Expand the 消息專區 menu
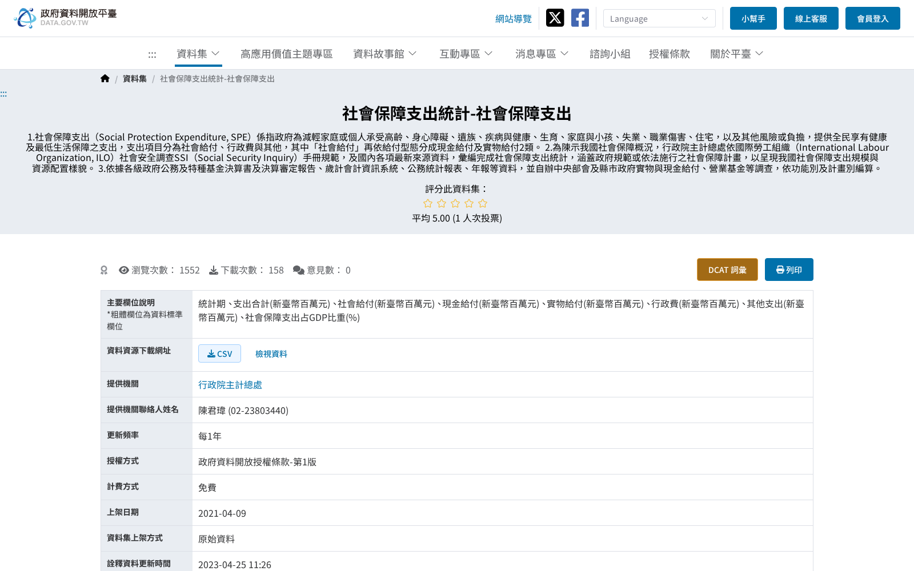Image resolution: width=914 pixels, height=571 pixels. click(x=542, y=54)
